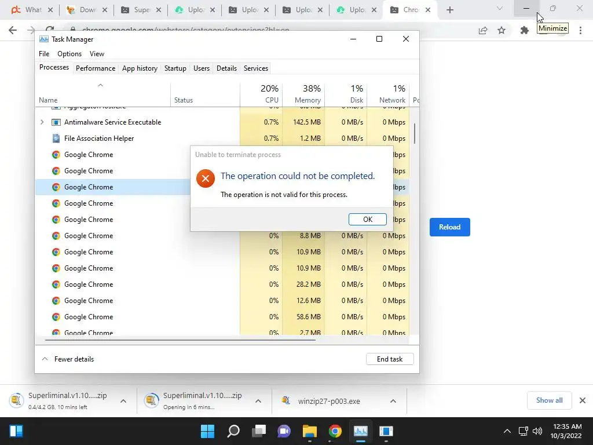
Task: Open options chevron for winzip27-p003.exe download
Action: click(x=393, y=401)
